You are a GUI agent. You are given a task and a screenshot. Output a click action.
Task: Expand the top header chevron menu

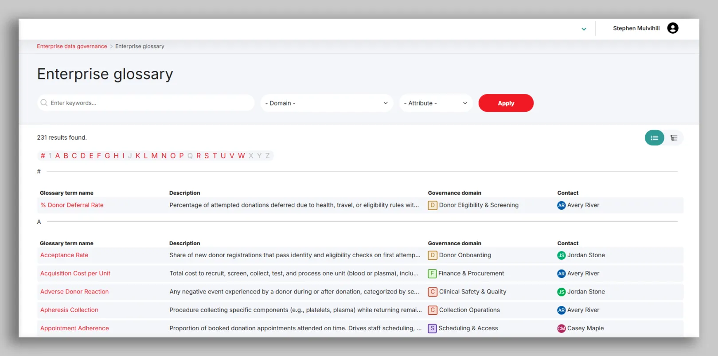pos(584,29)
